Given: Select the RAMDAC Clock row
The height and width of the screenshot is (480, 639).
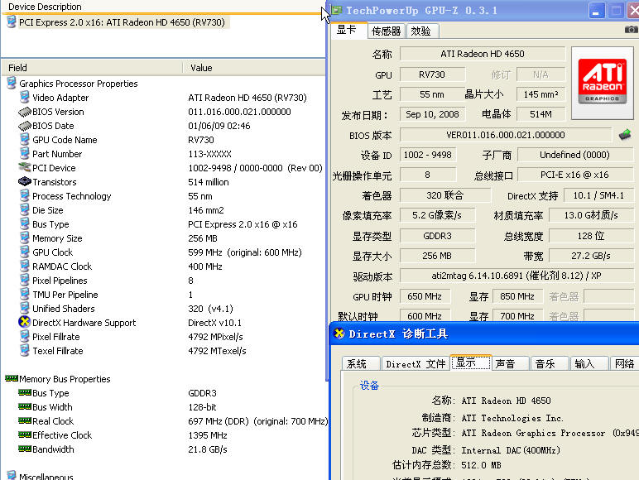Looking at the screenshot, I should tap(164, 266).
